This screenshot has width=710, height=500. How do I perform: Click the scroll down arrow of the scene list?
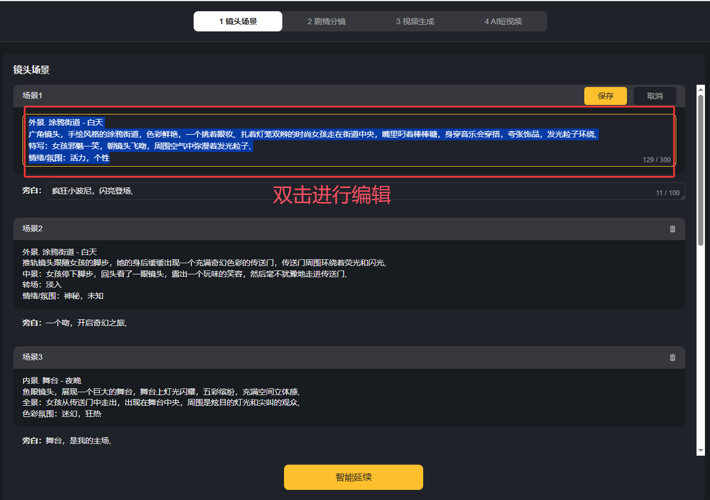pyautogui.click(x=700, y=451)
